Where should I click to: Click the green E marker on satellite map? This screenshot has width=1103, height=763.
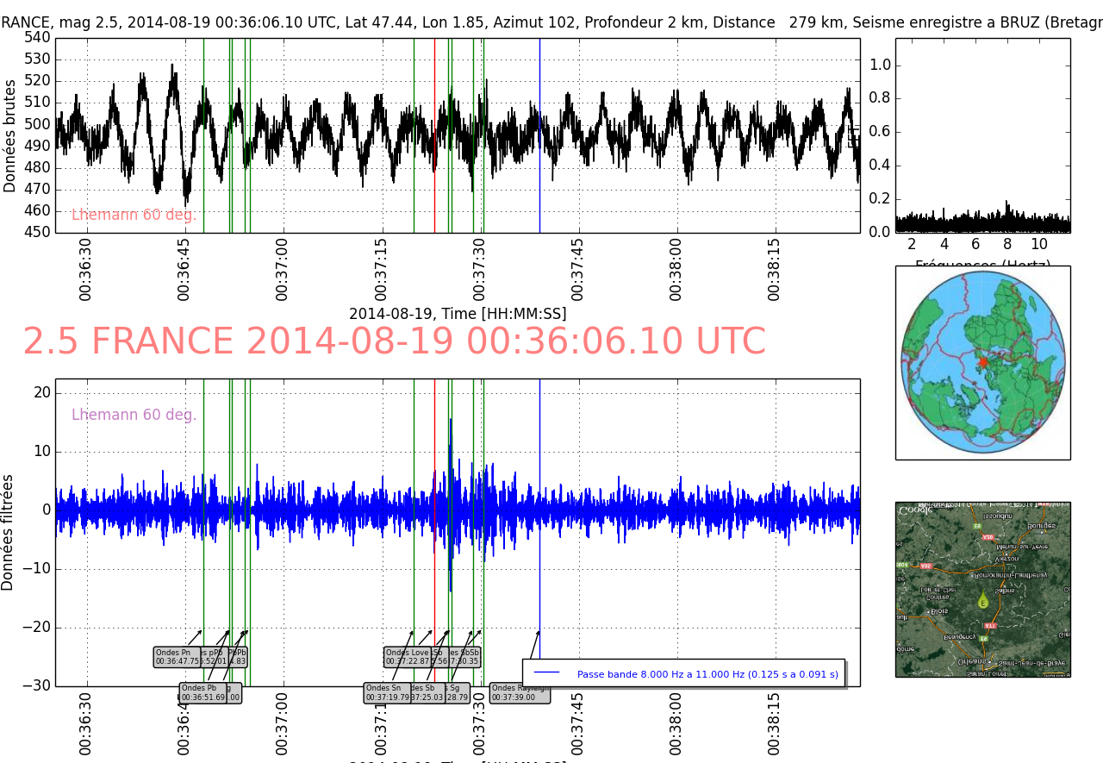click(982, 600)
